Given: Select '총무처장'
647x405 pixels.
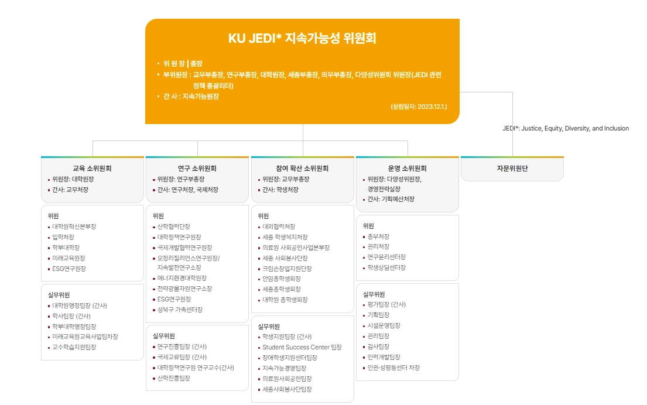Looking at the screenshot, I should (x=378, y=236).
